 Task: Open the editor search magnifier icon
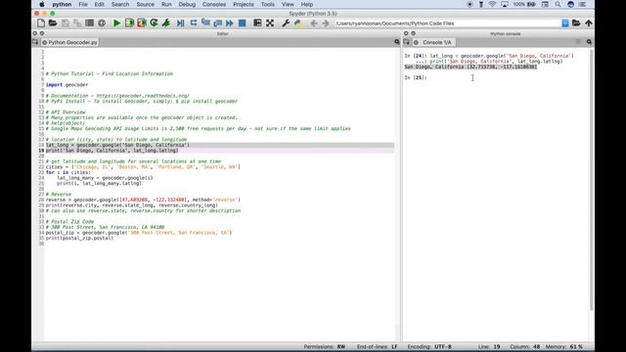397,42
